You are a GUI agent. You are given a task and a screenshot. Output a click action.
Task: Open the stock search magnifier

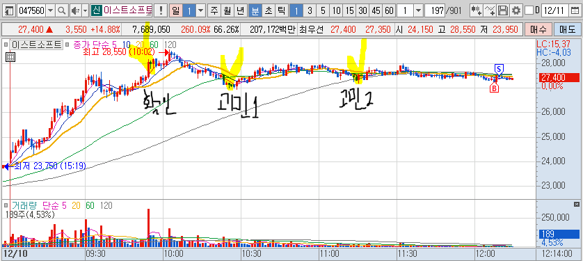point(62,10)
